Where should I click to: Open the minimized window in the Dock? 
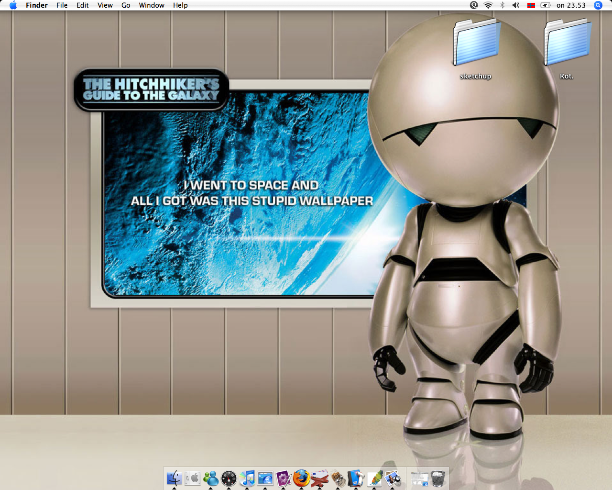tap(419, 478)
